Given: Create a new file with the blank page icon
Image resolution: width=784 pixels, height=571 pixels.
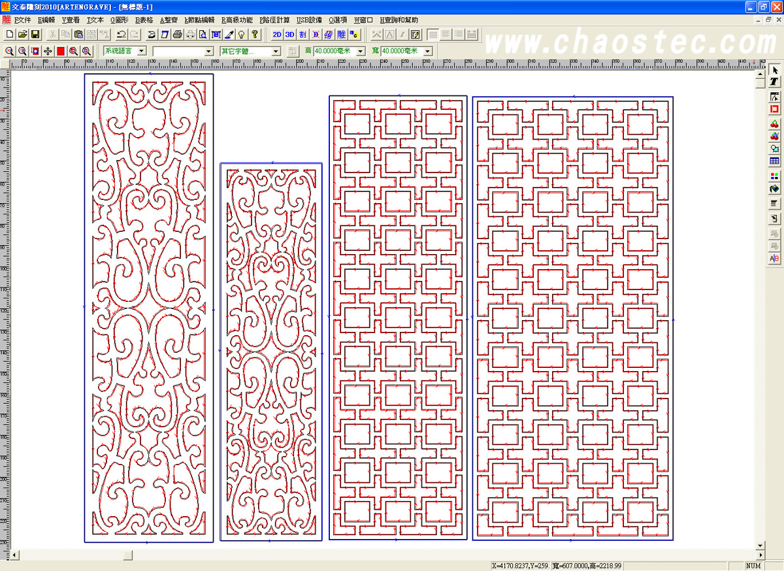Looking at the screenshot, I should [9, 34].
